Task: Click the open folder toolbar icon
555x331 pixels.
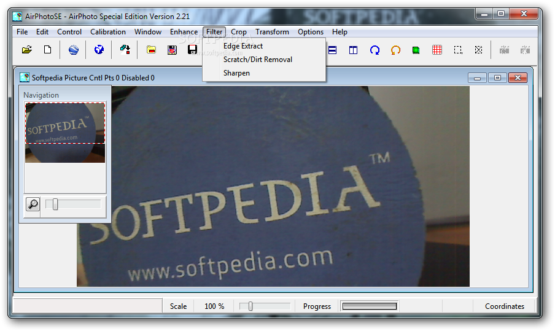Action: click(x=27, y=50)
